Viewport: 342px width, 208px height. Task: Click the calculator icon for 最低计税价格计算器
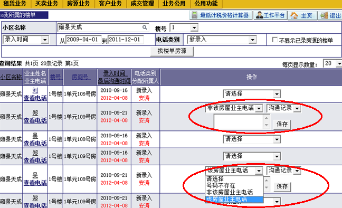coord(195,15)
